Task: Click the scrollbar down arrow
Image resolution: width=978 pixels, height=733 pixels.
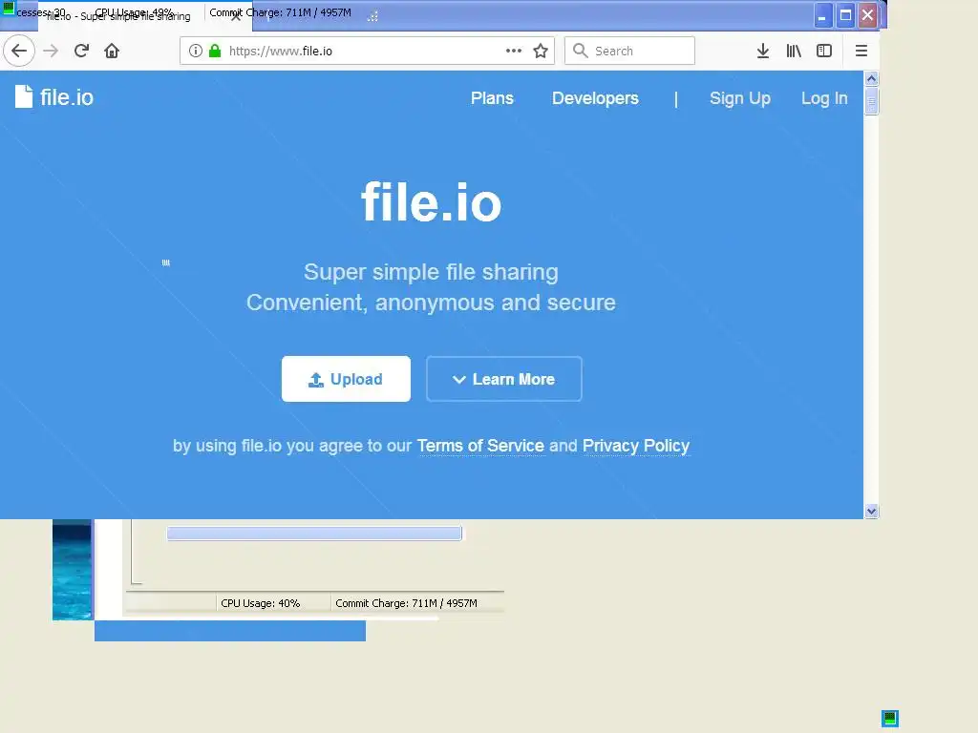Action: click(871, 512)
